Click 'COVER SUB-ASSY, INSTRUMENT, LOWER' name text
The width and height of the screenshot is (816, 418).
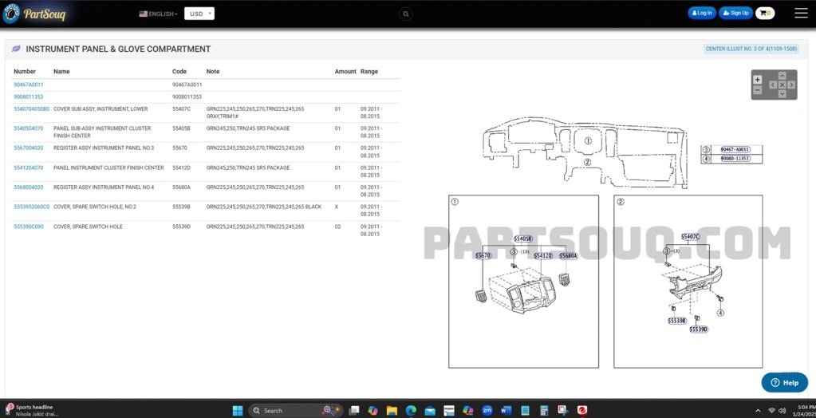click(101, 108)
